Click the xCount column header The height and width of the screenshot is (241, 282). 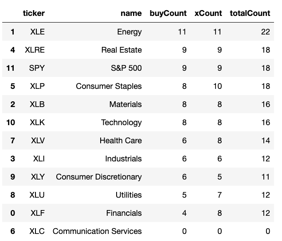(208, 13)
